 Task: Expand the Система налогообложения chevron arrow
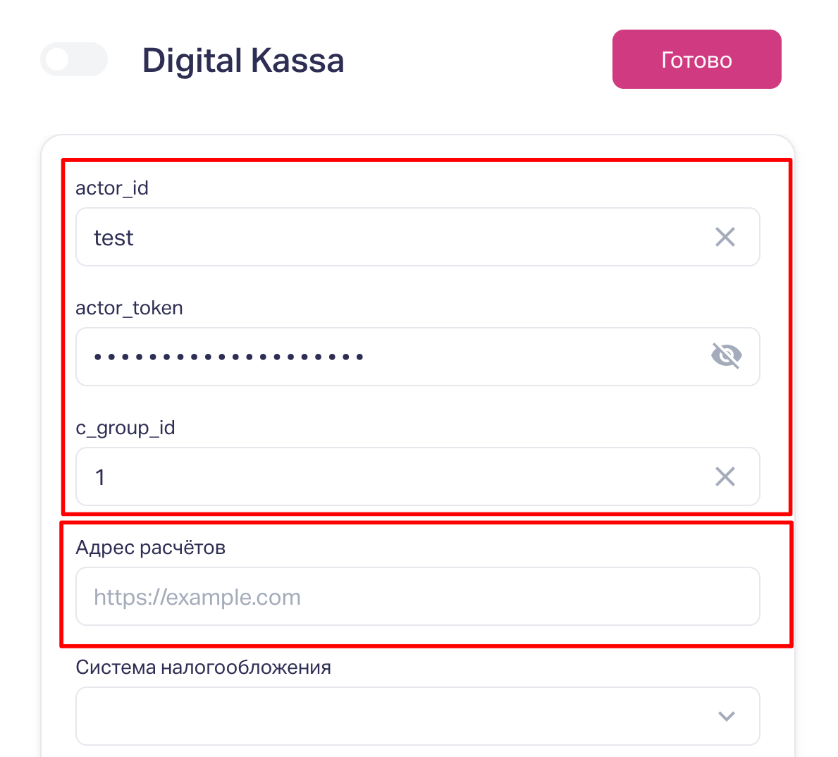726,716
